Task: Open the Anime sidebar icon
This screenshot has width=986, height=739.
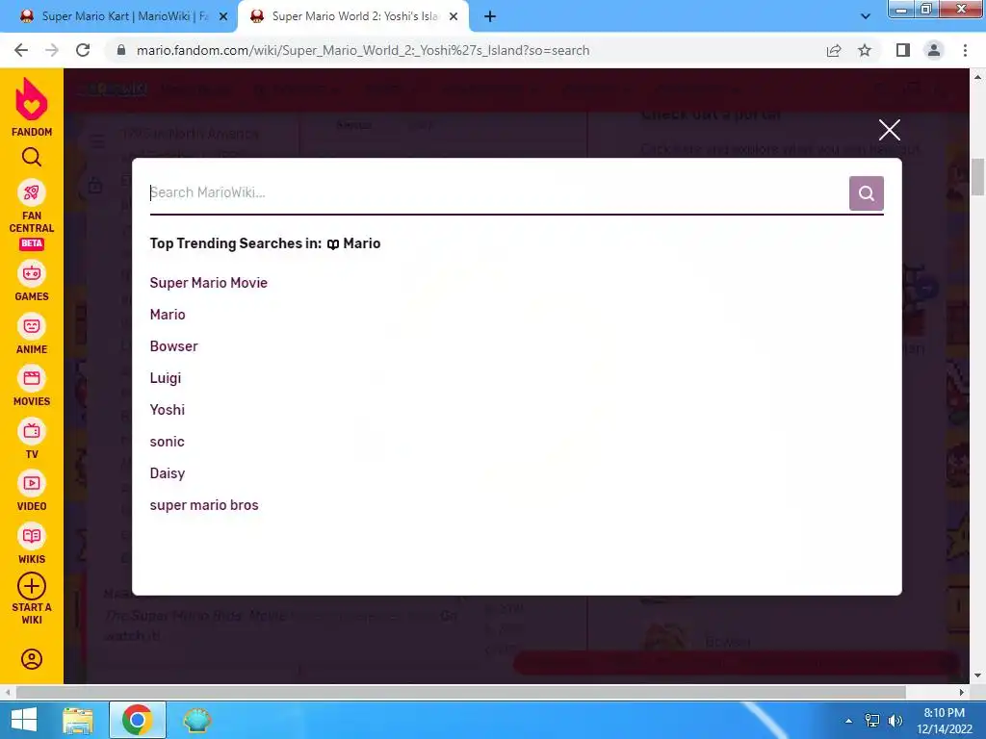Action: [x=32, y=326]
